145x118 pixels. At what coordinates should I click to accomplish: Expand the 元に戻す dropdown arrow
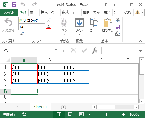(x=9, y=34)
